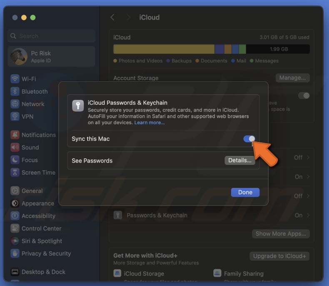Click the Photos and Videos legend dot
Screen dimensions: 329x286
115,61
